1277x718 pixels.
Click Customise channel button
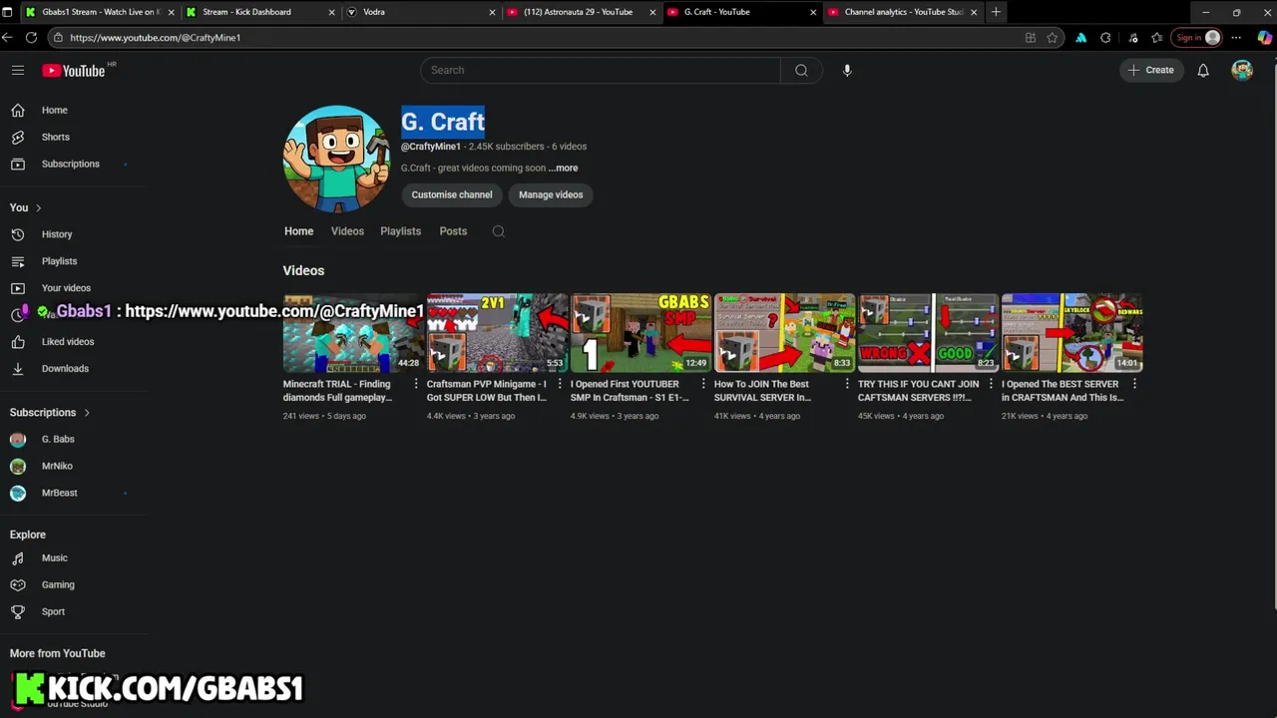tap(452, 195)
